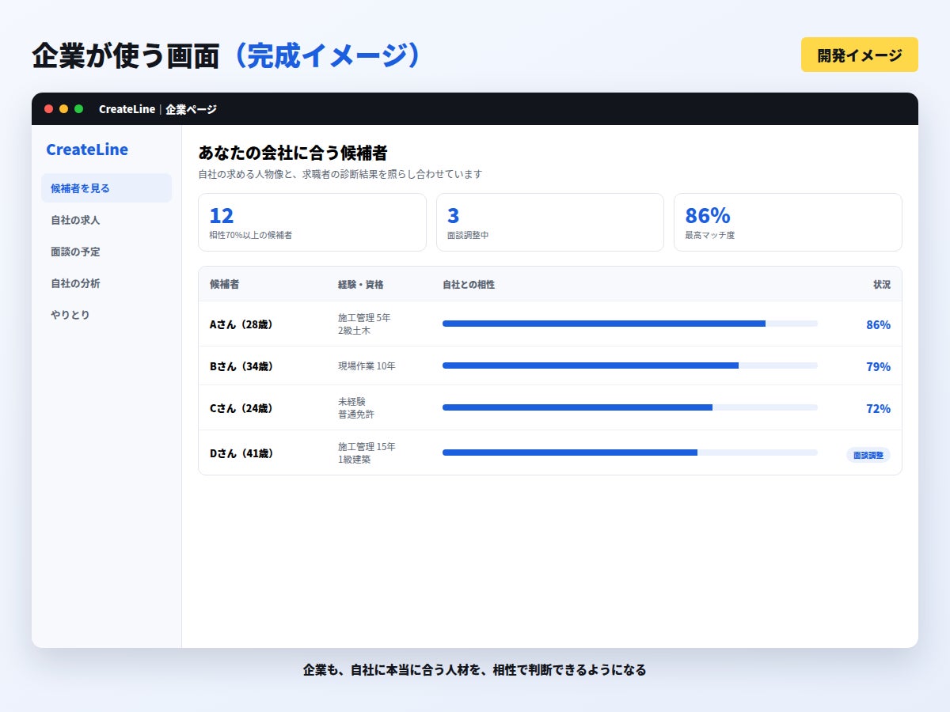Open the 86% 最高マッチ度 card
Viewport: 950px width, 712px height.
pos(788,222)
